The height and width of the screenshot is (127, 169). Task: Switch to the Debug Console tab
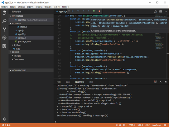point(80,82)
